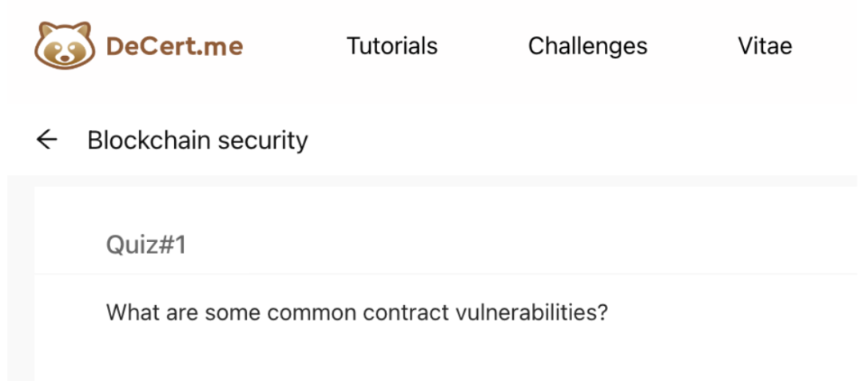Click the Blockchain security page title
The image size is (863, 381).
197,141
